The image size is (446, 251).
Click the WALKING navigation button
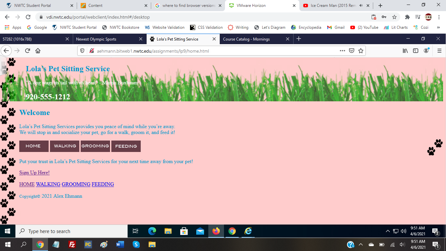pos(65,146)
